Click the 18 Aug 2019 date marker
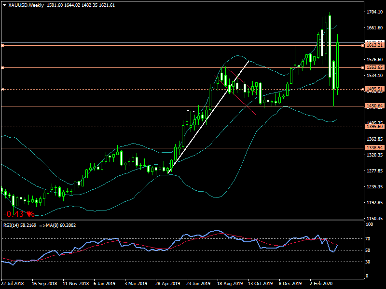The width and height of the screenshot is (386, 289). (x=230, y=284)
